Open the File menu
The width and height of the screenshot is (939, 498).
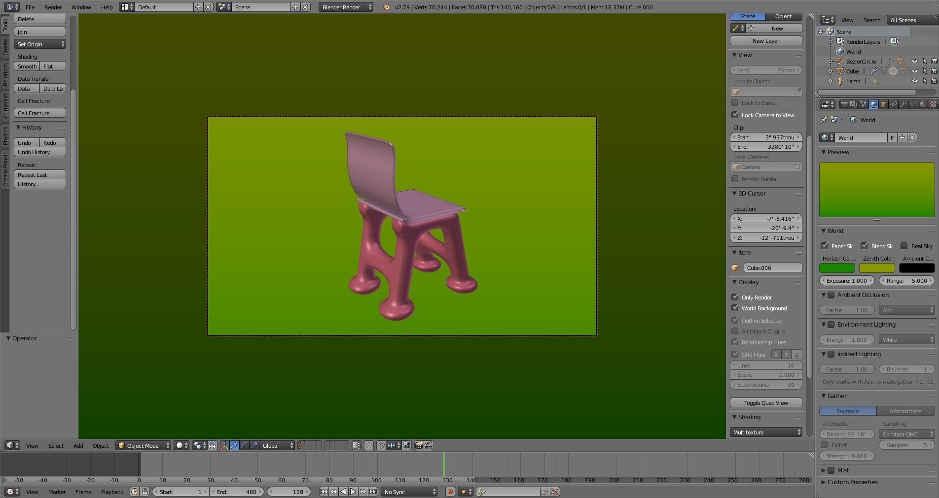click(x=30, y=7)
